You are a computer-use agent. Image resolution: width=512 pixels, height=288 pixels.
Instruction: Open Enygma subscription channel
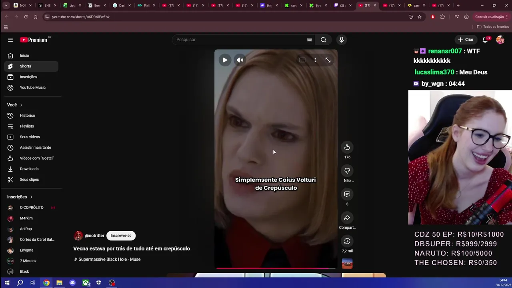click(x=31, y=250)
